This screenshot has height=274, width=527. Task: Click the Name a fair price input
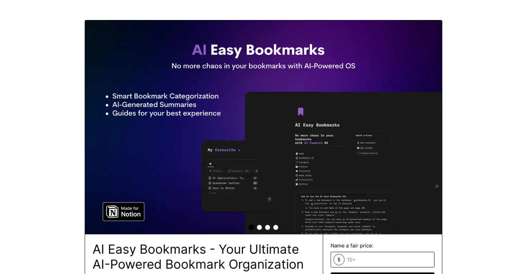coord(382,260)
